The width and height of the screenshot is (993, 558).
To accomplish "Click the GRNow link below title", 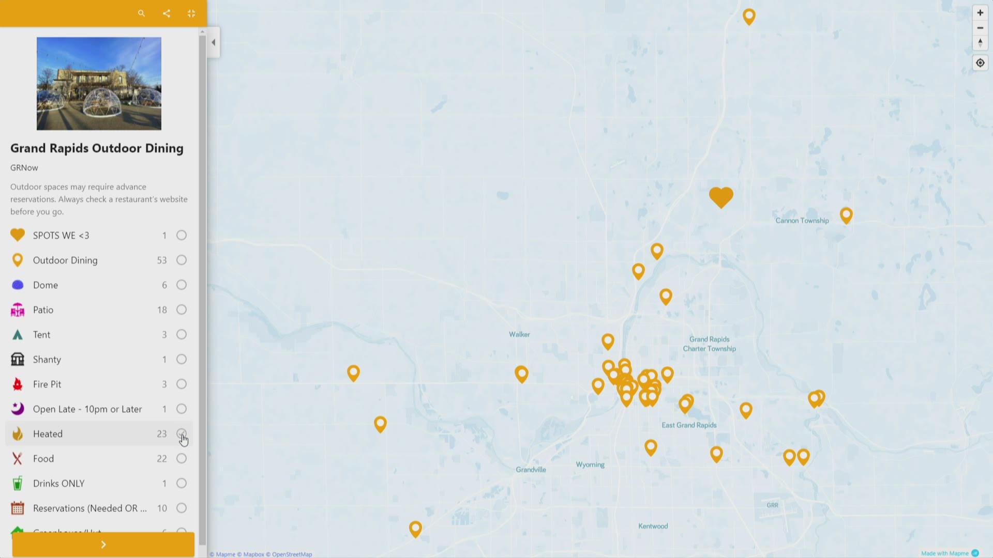I will click(24, 167).
